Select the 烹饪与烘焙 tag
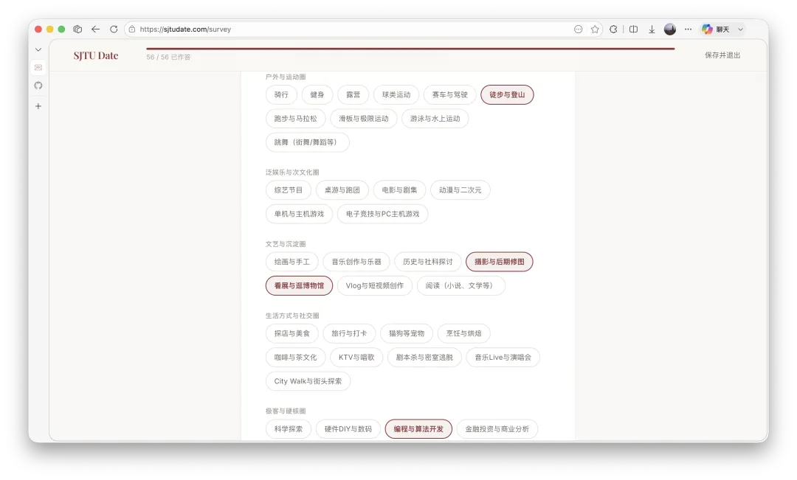Viewport: 797px width, 480px height. pos(463,334)
